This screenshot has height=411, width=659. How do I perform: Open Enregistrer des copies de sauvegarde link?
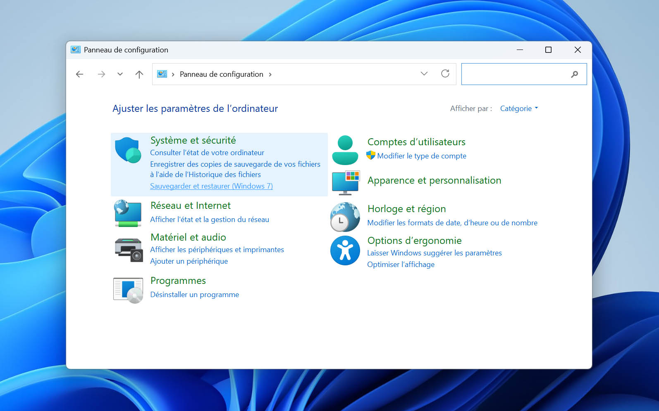click(x=235, y=169)
